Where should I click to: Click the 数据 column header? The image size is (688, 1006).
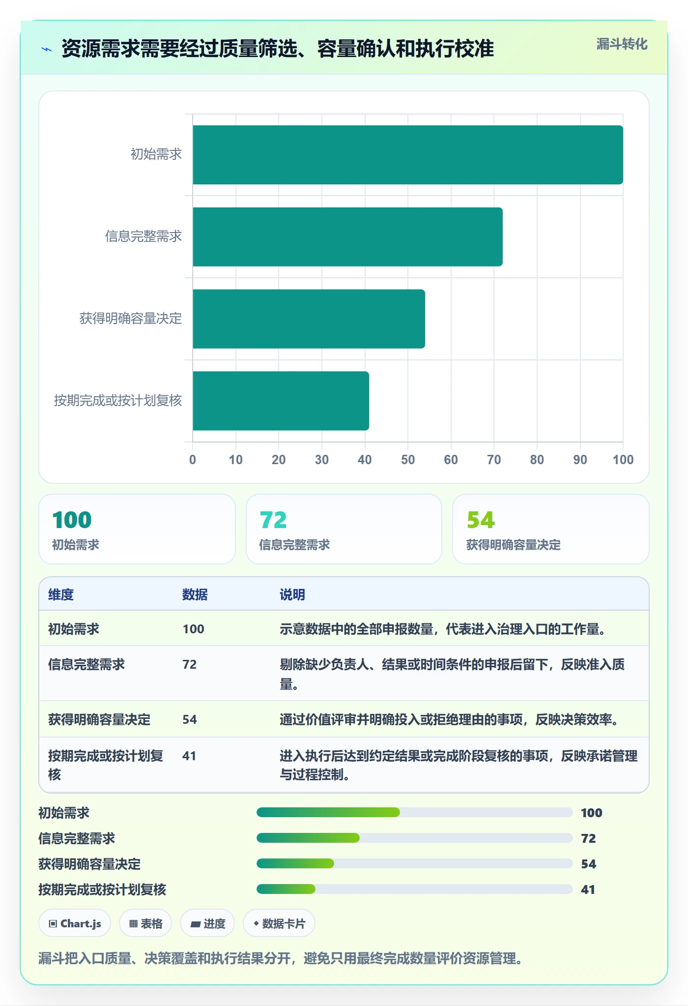click(x=195, y=594)
